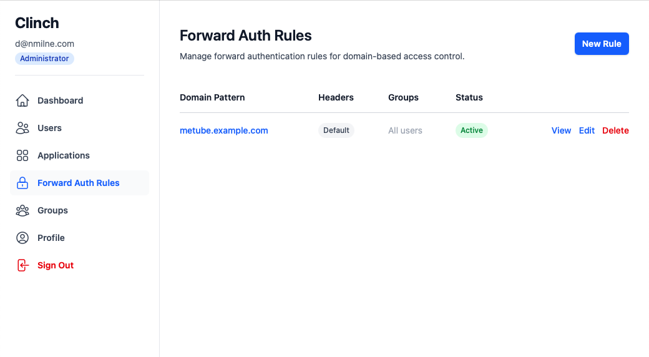The image size is (649, 357).
Task: Click the Active status badge
Action: [x=472, y=130]
